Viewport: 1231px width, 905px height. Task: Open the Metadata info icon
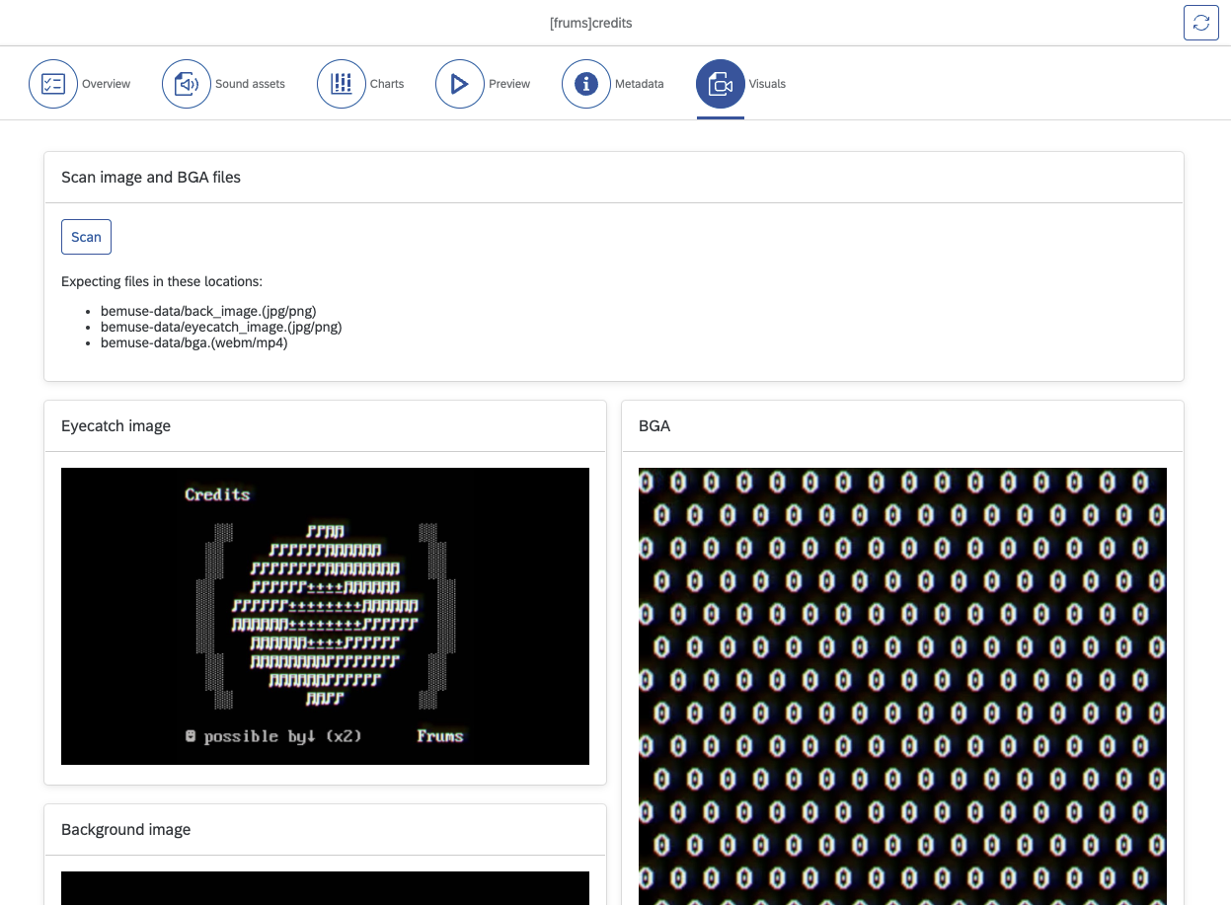586,83
